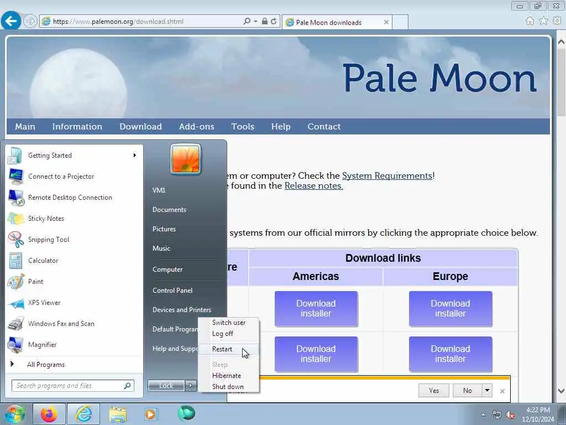Open the Internet Explorer Tools gear

(x=557, y=21)
